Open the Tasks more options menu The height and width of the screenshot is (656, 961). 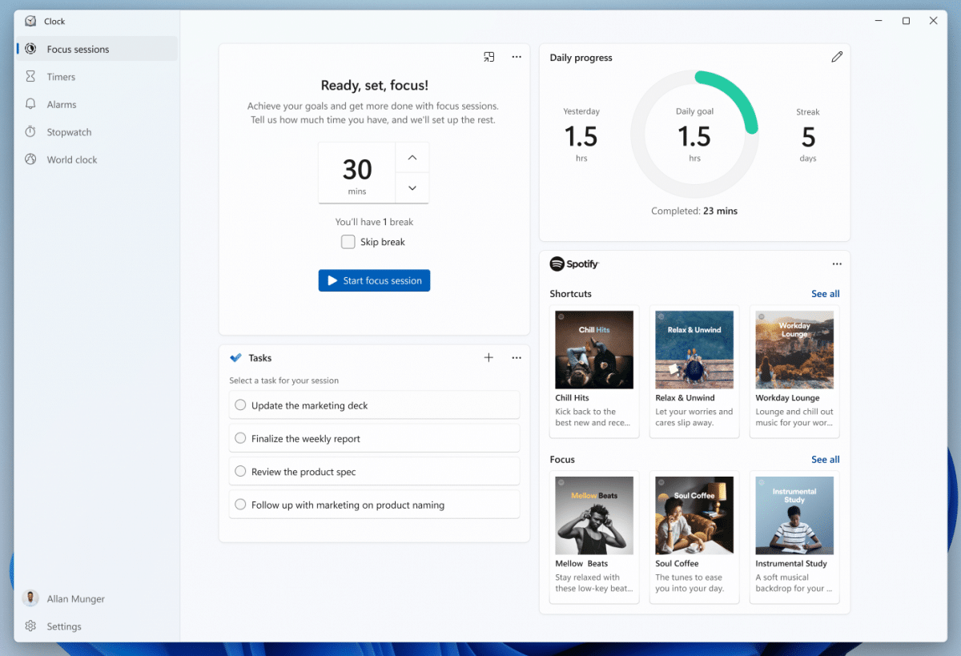coord(516,358)
